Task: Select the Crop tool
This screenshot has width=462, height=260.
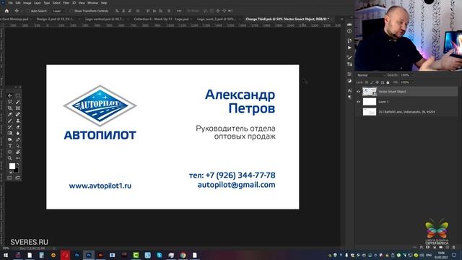Action: [9, 108]
